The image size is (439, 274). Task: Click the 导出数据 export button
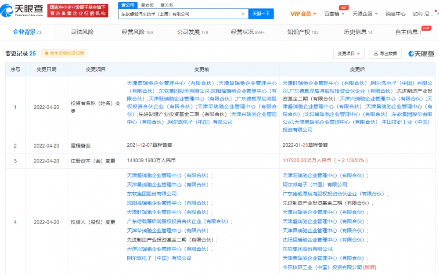[x=385, y=54]
